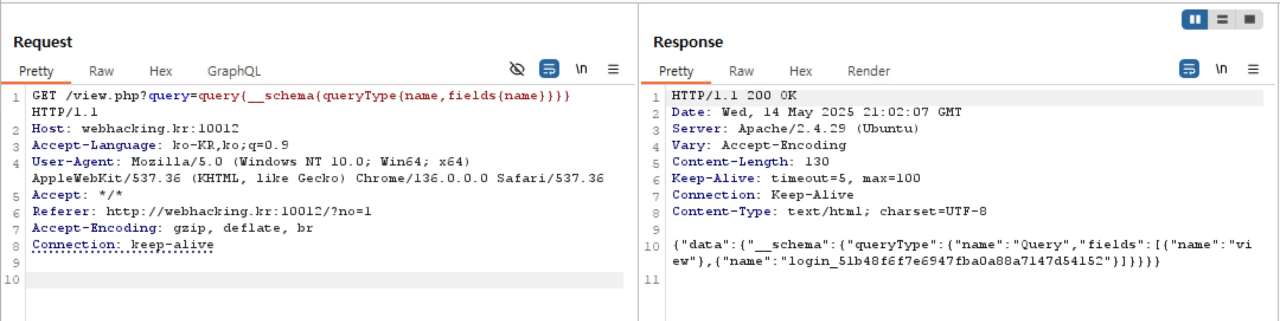Click the Vary: Accept-Encoding response header

tap(759, 145)
